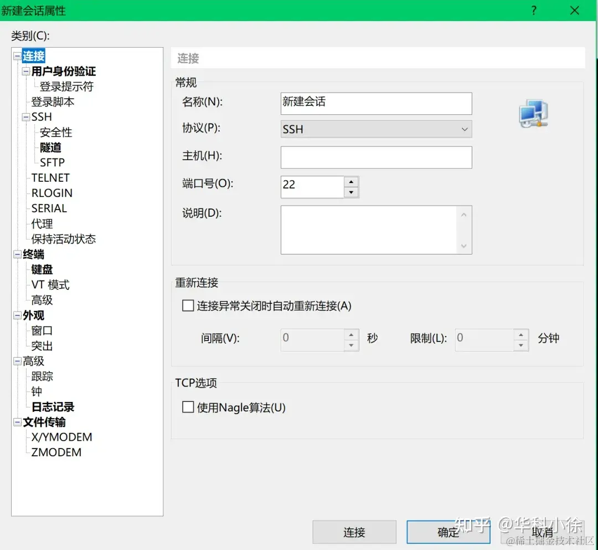
Task: Select 文件传输 in the tree
Action: (44, 422)
